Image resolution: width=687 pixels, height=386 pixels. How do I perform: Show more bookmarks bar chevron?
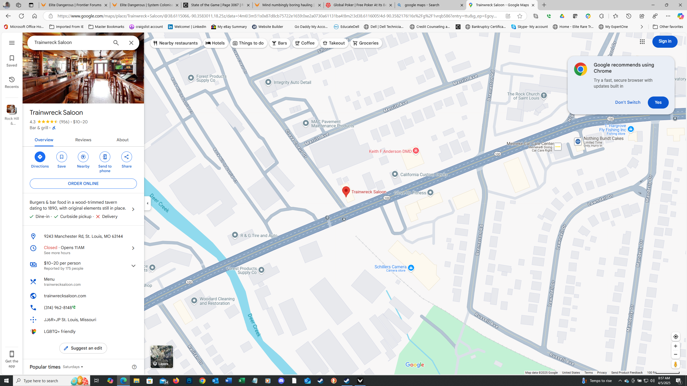pos(642,27)
